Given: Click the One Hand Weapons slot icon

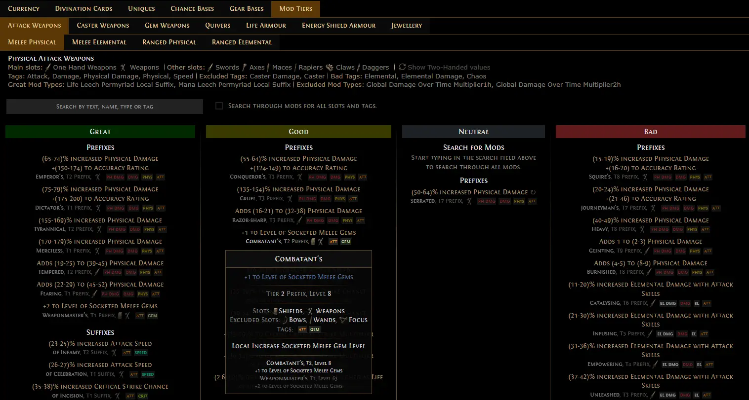Looking at the screenshot, I should (x=48, y=68).
